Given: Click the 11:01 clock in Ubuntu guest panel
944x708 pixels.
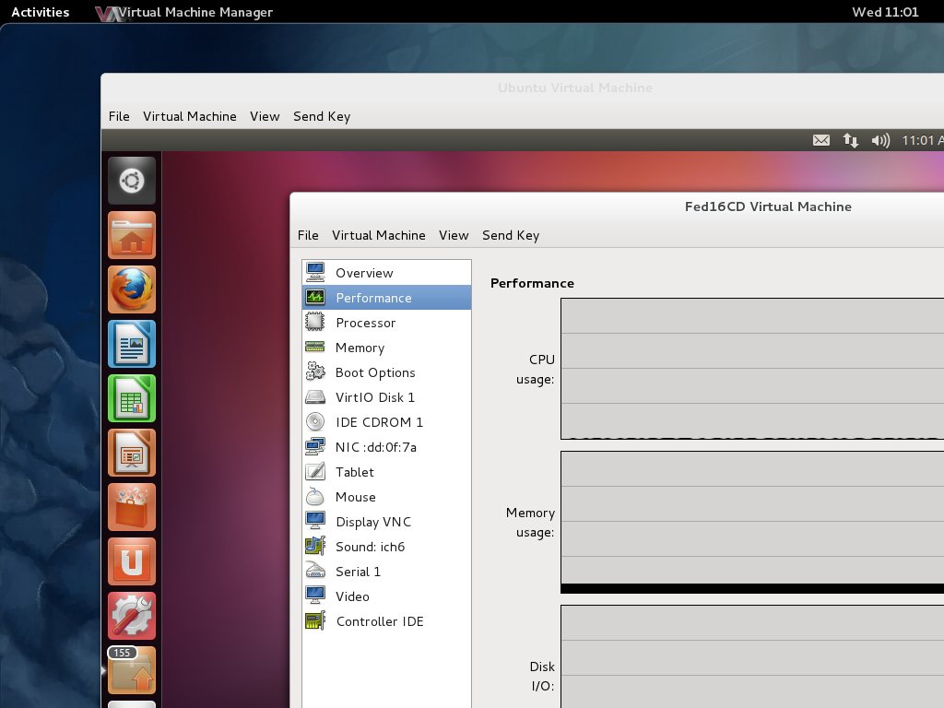Looking at the screenshot, I should click(x=922, y=140).
